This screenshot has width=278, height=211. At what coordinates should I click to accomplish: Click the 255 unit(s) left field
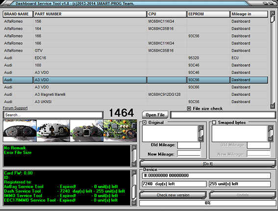240,184
